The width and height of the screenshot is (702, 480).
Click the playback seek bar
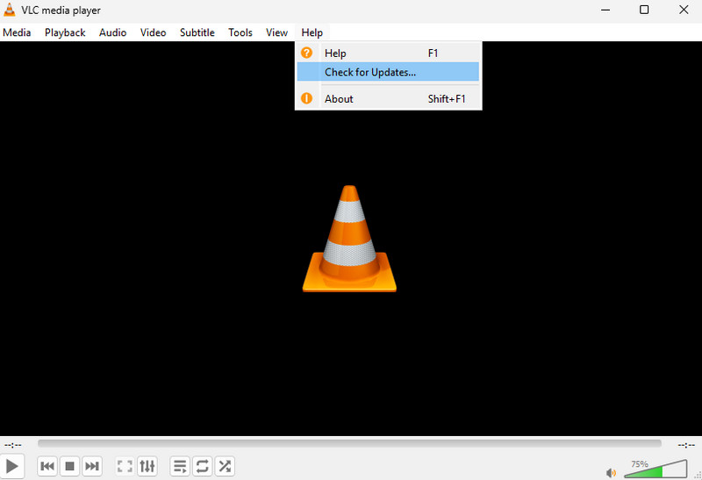tap(349, 444)
